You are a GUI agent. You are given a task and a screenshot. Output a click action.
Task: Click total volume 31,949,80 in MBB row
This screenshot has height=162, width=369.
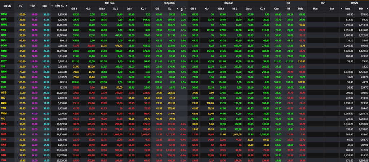pyautogui.click(x=62, y=51)
